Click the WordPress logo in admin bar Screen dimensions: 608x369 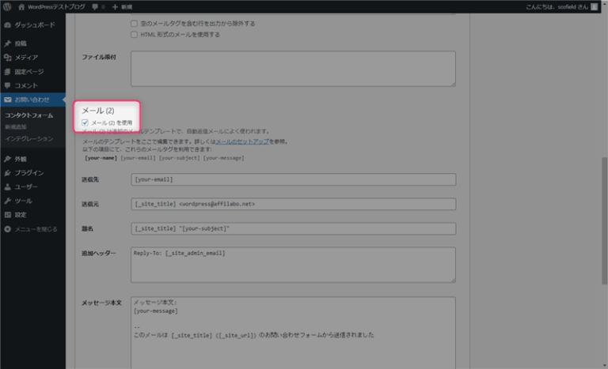[x=8, y=7]
